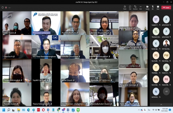Select Noree Naichaiyaphum video tile
173x113 pixels.
coord(104,47)
